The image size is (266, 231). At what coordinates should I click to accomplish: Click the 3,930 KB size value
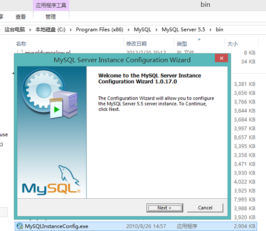244,173
